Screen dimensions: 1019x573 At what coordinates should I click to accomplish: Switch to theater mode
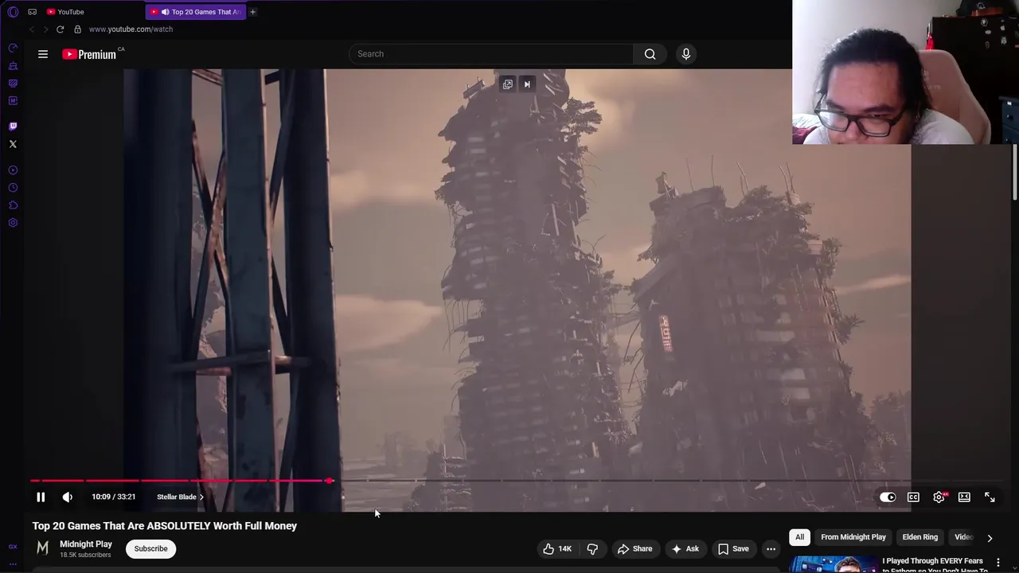pyautogui.click(x=964, y=497)
